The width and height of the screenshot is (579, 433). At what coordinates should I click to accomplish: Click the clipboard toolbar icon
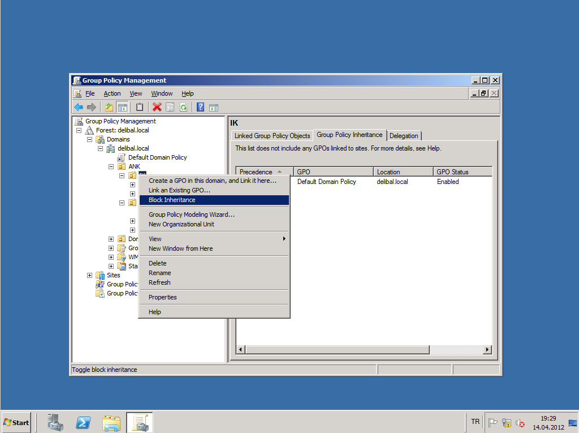(140, 108)
